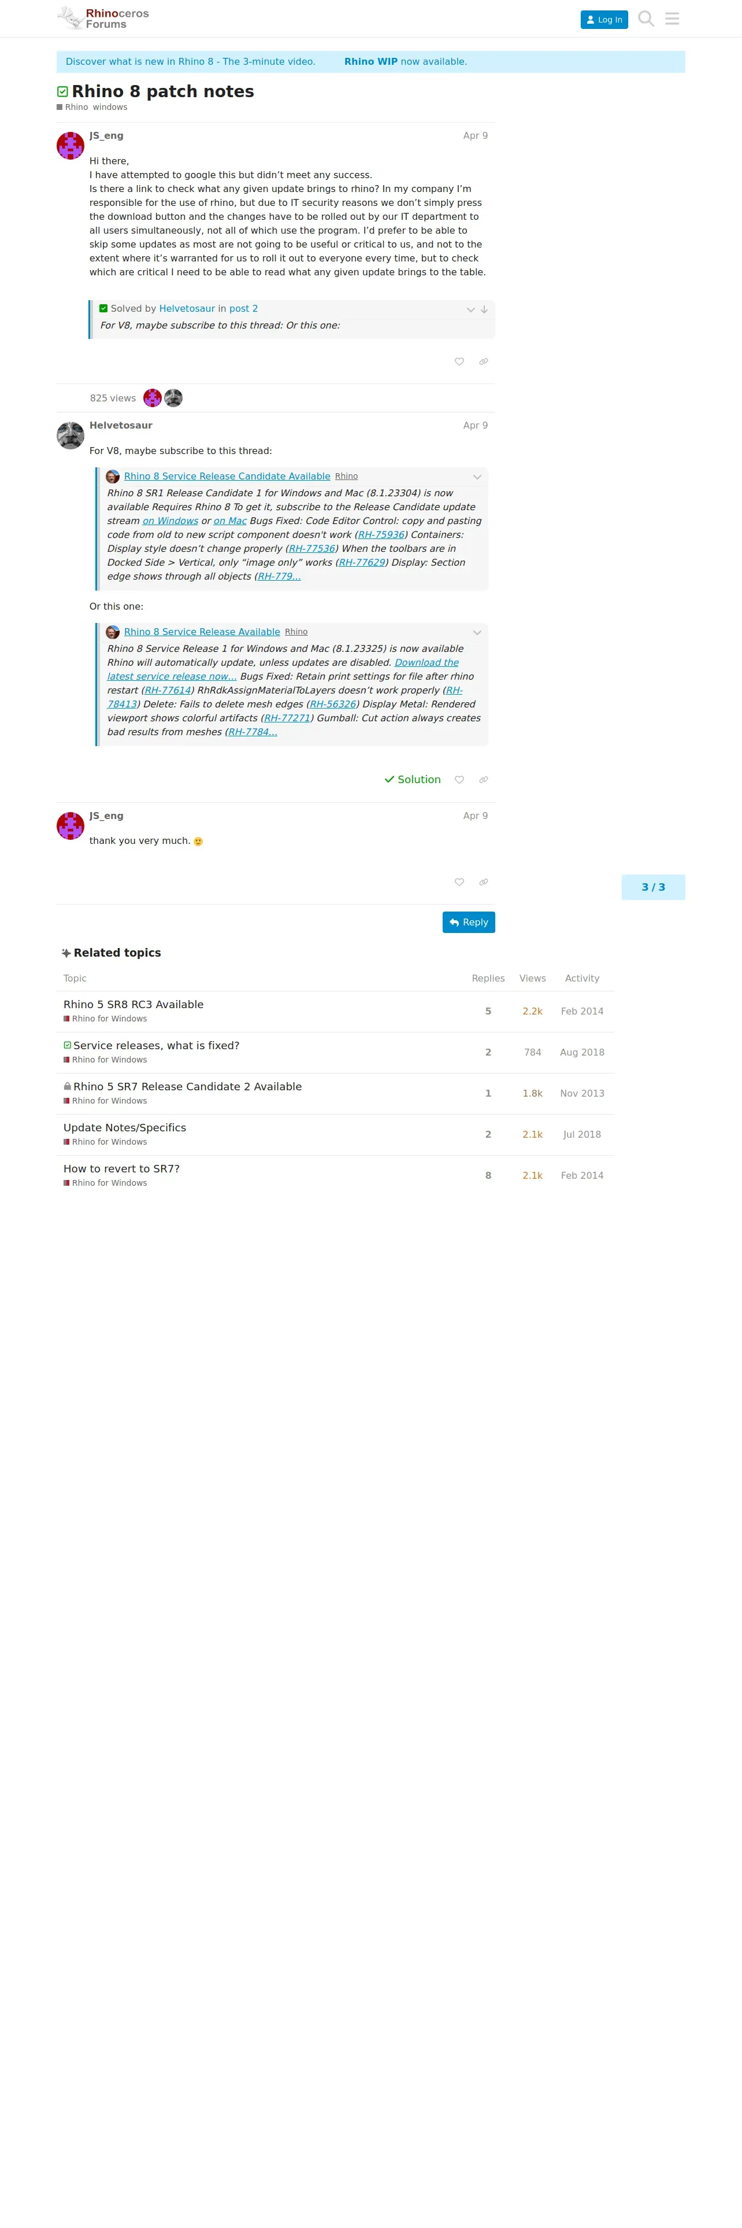The width and height of the screenshot is (742, 2228).
Task: Like the first post by JS_eng
Action: pyautogui.click(x=459, y=362)
